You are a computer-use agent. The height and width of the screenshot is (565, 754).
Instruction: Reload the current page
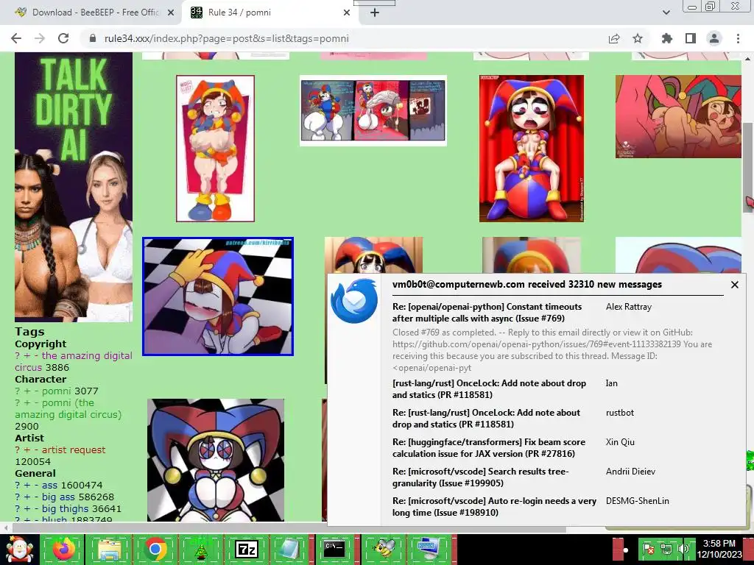(x=63, y=38)
